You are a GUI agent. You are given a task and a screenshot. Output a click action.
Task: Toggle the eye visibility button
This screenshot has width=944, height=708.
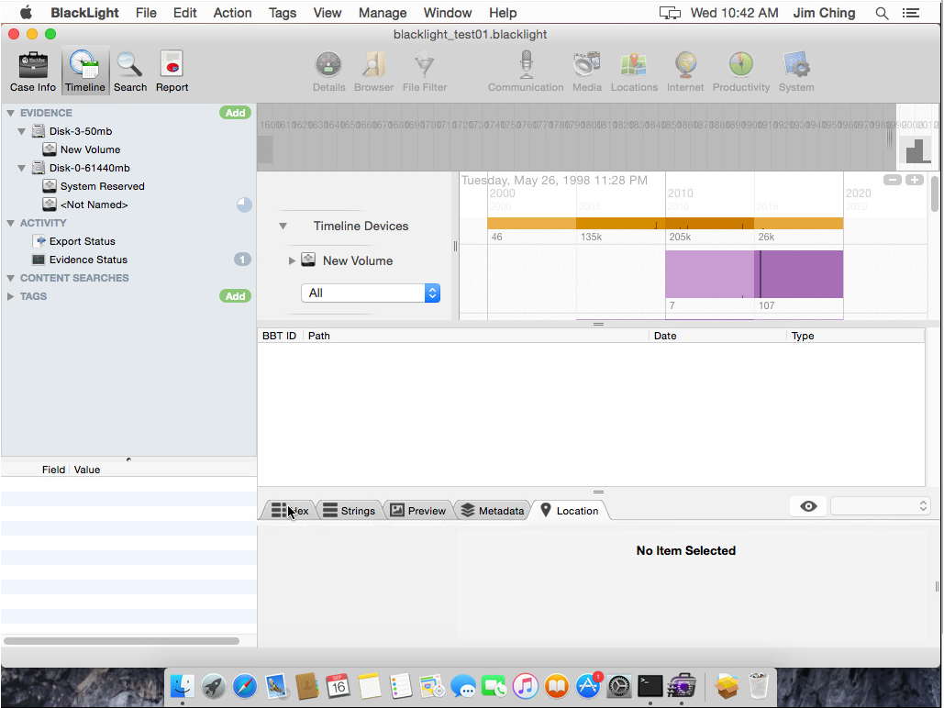(808, 506)
